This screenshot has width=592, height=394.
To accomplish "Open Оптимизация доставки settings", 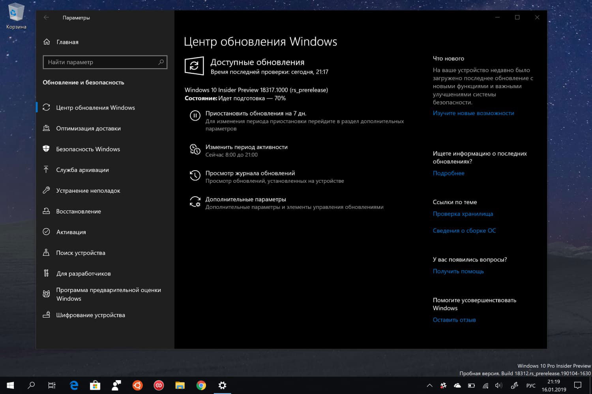I will pos(88,128).
